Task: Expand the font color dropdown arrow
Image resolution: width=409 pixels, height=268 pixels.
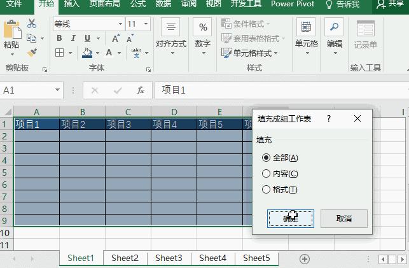Action: (119, 53)
